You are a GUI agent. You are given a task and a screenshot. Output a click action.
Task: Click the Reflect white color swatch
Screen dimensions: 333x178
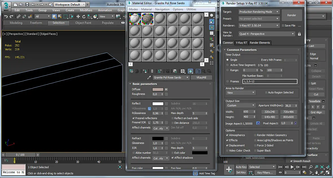158,104
